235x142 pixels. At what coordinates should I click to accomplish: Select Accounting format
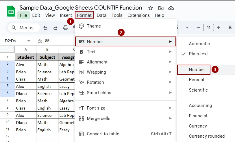[206, 105]
